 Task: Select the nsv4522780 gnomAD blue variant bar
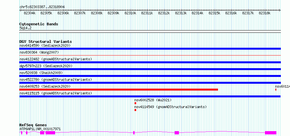(x=150, y=83)
